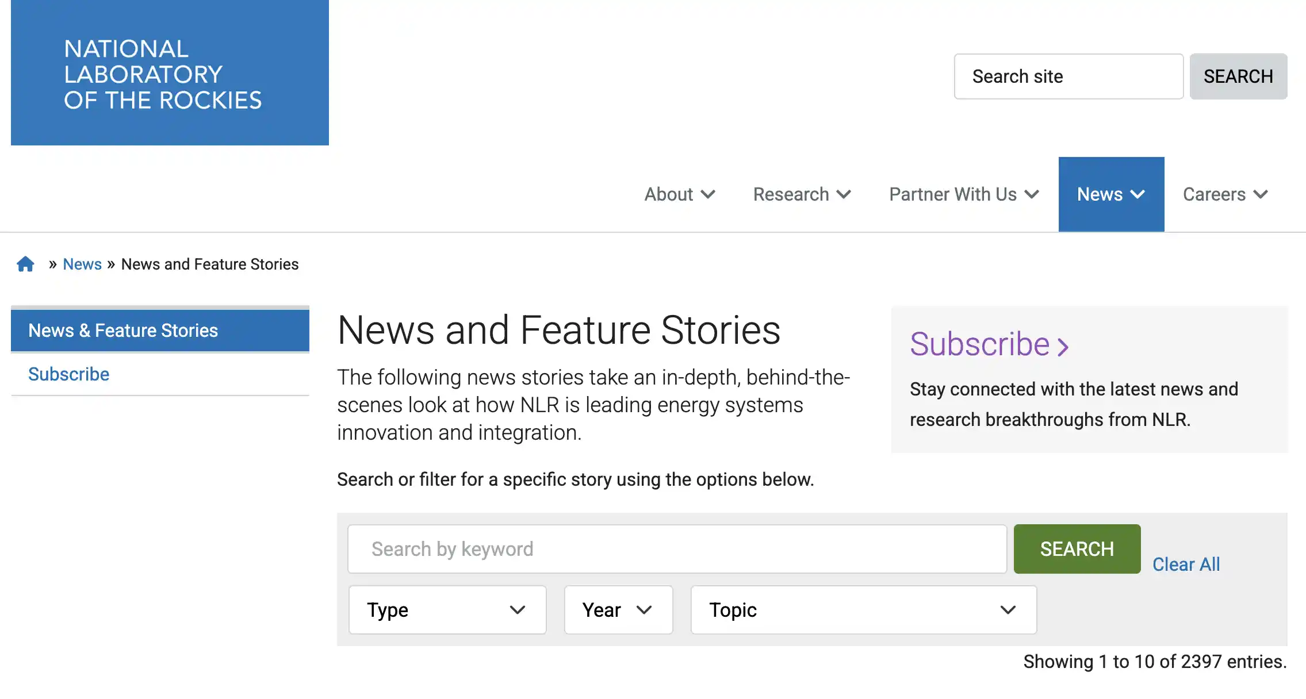Open the Partner With Us menu
1306x699 pixels.
[x=953, y=195]
